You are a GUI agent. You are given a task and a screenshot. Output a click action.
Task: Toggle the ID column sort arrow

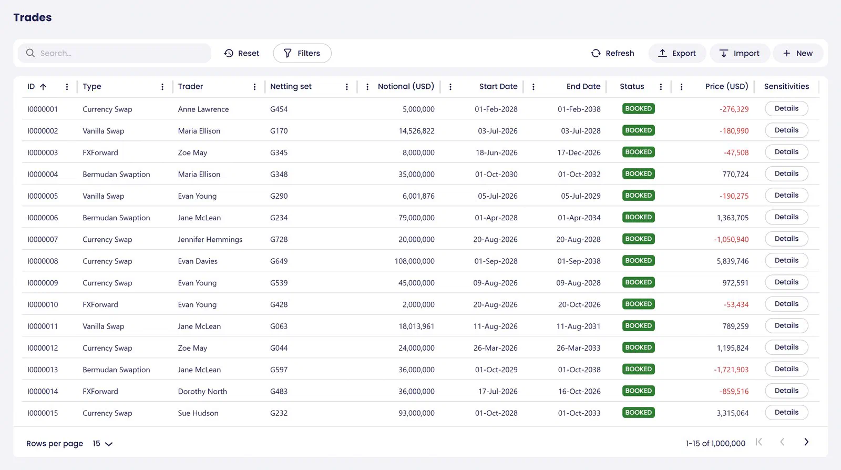point(43,87)
